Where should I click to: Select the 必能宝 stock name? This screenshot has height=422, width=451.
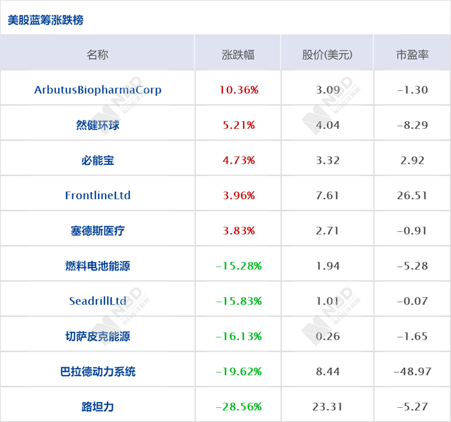98,160
